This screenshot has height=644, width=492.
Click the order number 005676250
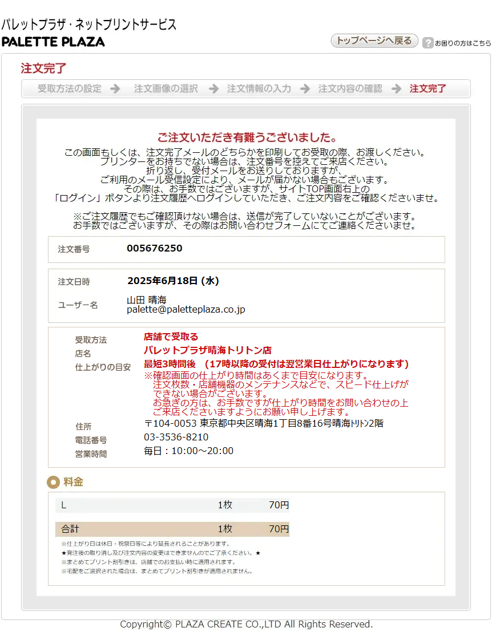coord(155,249)
